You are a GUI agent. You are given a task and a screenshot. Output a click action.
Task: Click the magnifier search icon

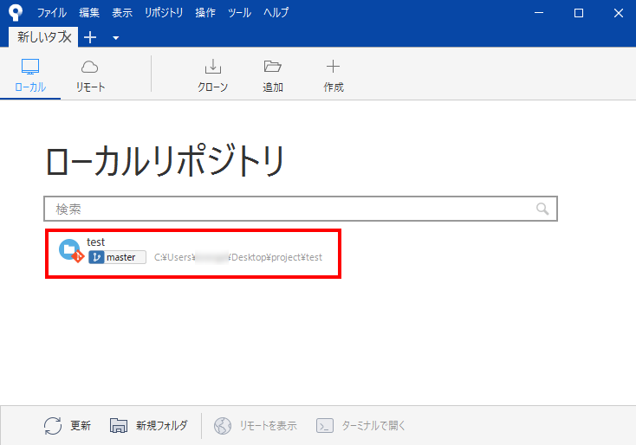[542, 210]
